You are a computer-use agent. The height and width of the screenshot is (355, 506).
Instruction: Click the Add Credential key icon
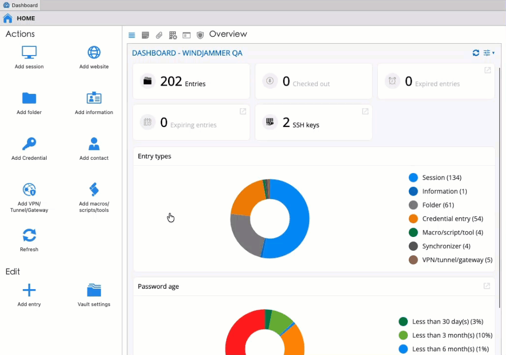click(x=29, y=144)
